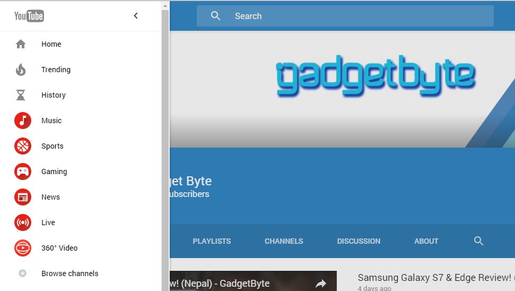Click the channel search magnifier icon
Image resolution: width=515 pixels, height=291 pixels.
click(478, 241)
